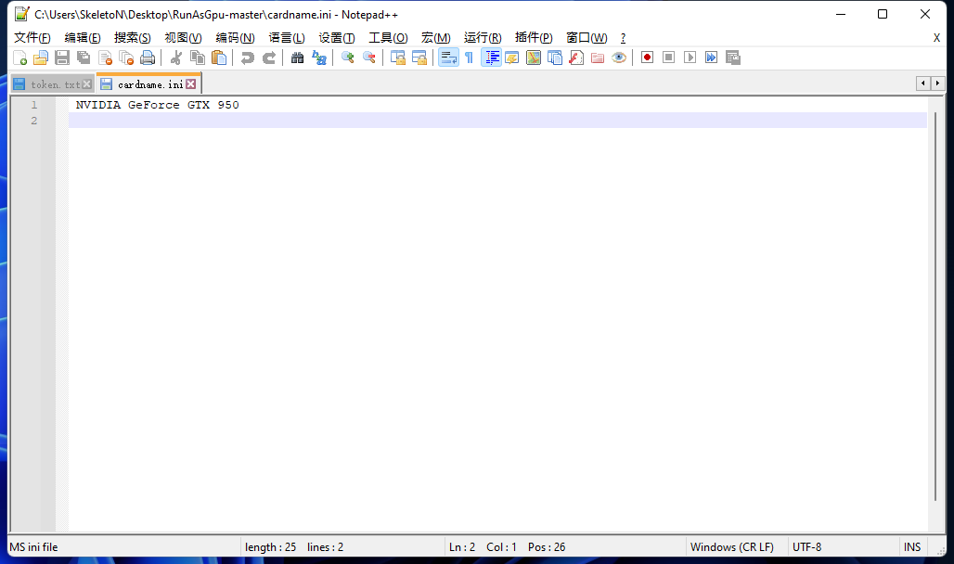Image resolution: width=954 pixels, height=564 pixels.
Task: Open the 插件(P) menu
Action: 534,38
